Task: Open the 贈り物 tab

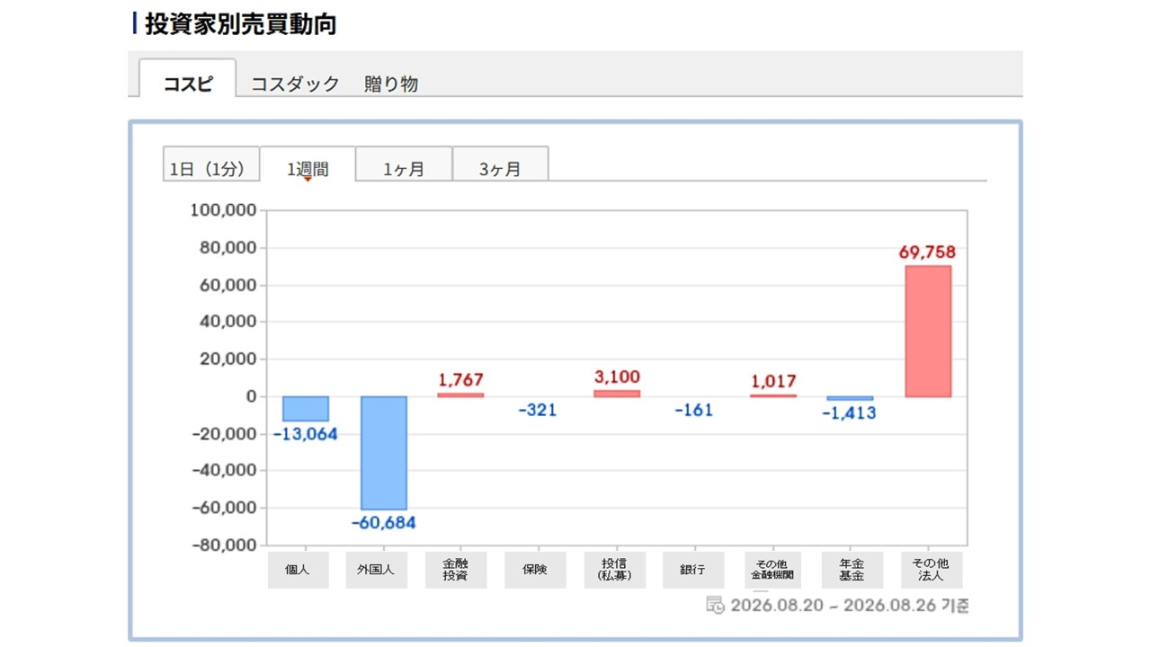Action: (x=391, y=84)
